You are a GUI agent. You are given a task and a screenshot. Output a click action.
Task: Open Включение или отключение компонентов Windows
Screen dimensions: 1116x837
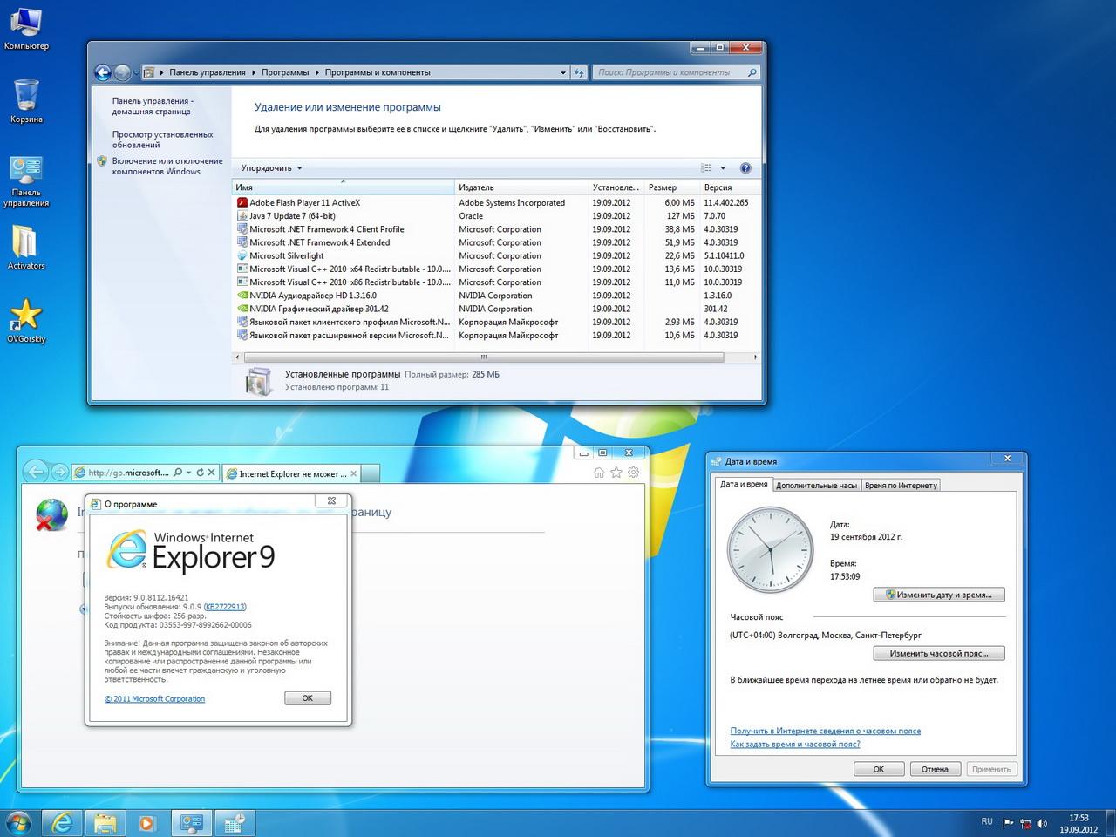tap(167, 166)
